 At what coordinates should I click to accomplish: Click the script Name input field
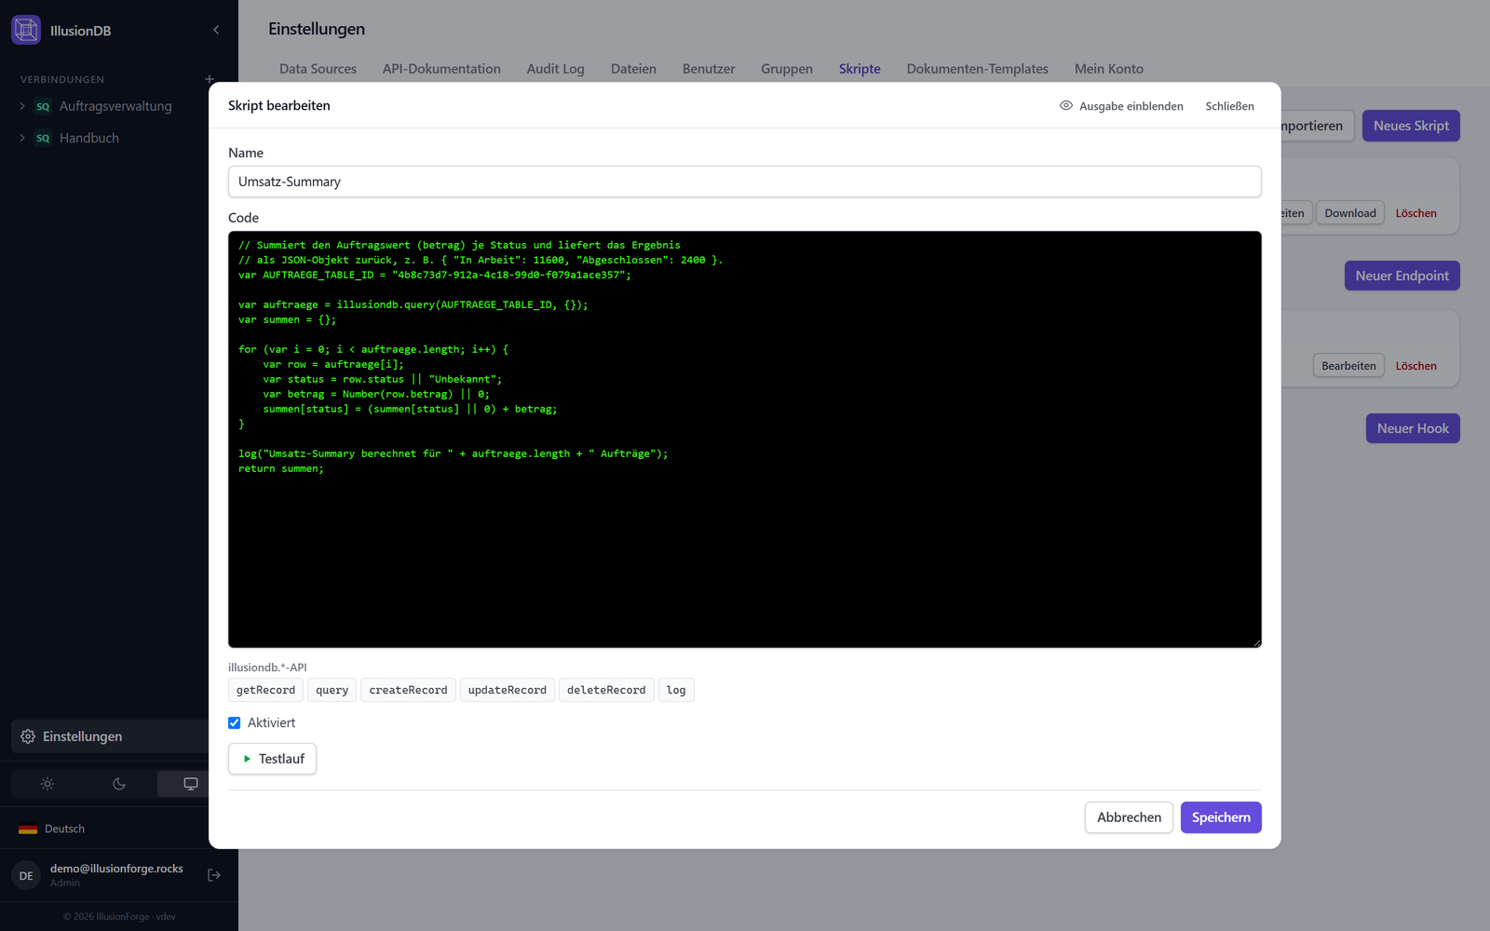click(x=745, y=182)
